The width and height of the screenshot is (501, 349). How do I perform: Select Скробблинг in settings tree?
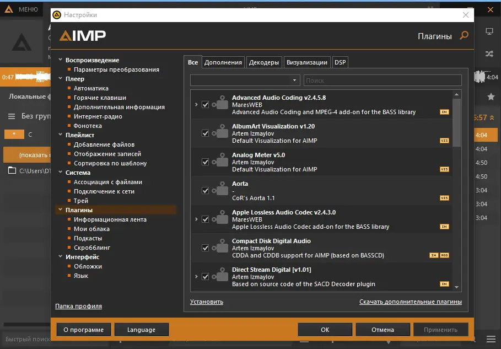(92, 248)
